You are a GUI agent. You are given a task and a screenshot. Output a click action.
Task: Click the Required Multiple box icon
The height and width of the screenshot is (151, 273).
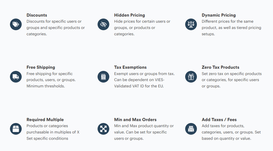(16, 129)
